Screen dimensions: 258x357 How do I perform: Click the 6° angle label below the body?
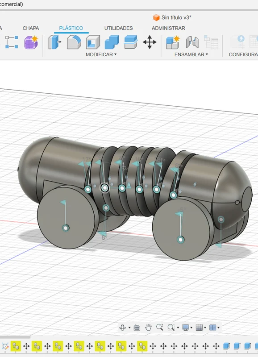coord(104,238)
